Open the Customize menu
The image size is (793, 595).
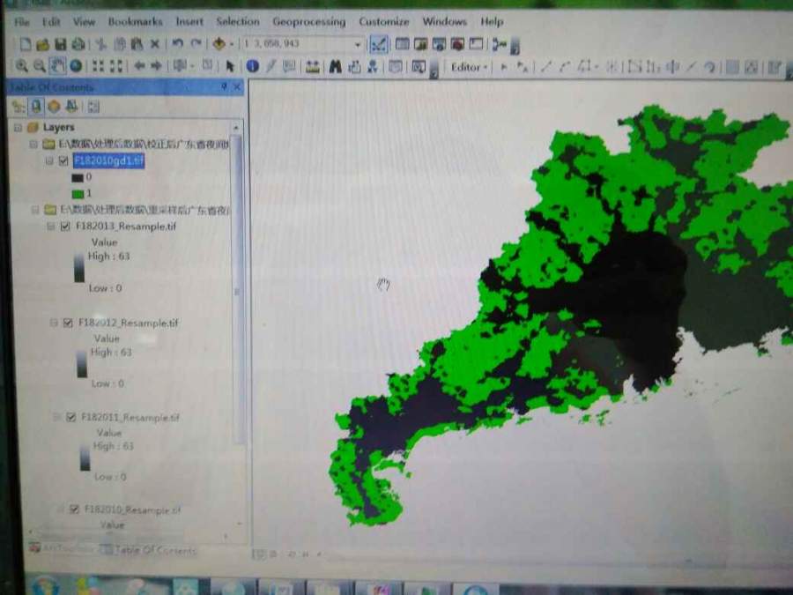[x=384, y=22]
